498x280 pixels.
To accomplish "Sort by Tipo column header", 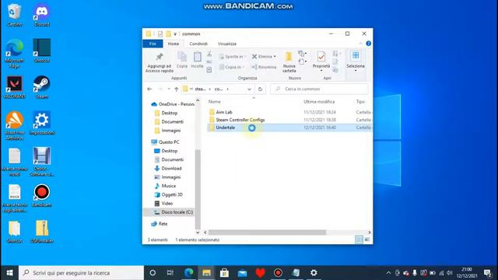I will click(360, 102).
